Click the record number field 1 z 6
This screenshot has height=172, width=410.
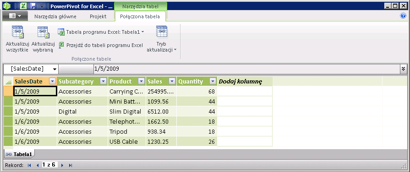tap(49, 165)
